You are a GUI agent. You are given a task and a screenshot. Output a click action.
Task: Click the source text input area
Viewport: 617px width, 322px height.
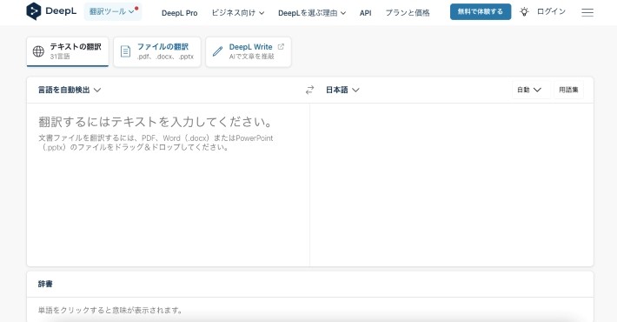169,184
